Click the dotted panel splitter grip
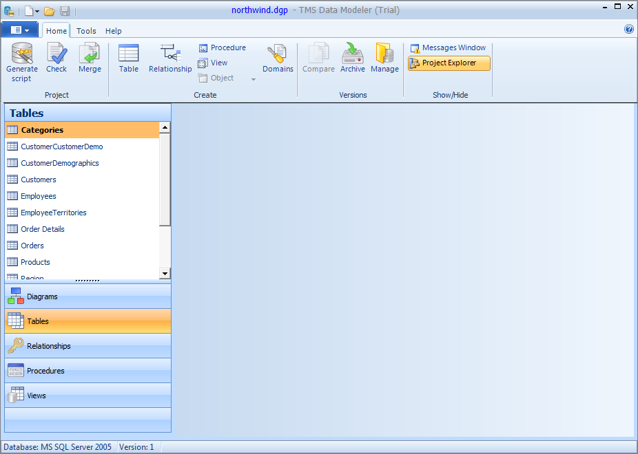Screen dimensions: 638x454 pos(88,281)
